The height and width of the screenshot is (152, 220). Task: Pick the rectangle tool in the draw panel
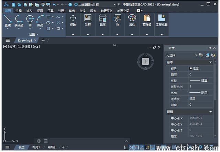(x=48, y=17)
